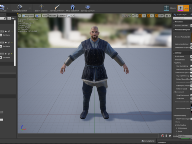192x144 pixels.
Task: Toggle the coordinate space icon in viewport
Action: (x=133, y=16)
